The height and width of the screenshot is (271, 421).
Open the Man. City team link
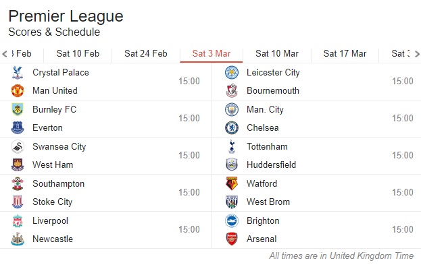[x=265, y=109]
